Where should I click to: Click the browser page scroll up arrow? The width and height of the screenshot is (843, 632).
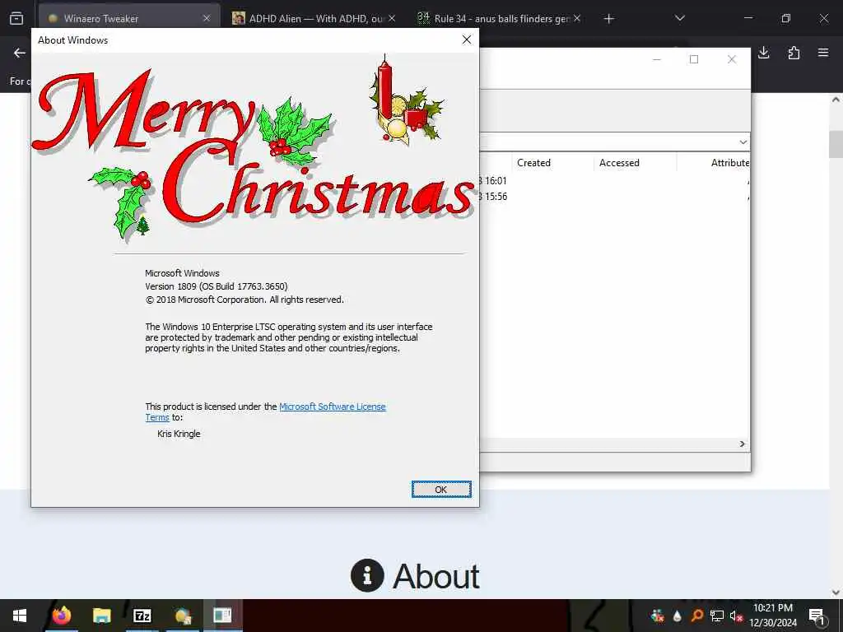point(836,100)
